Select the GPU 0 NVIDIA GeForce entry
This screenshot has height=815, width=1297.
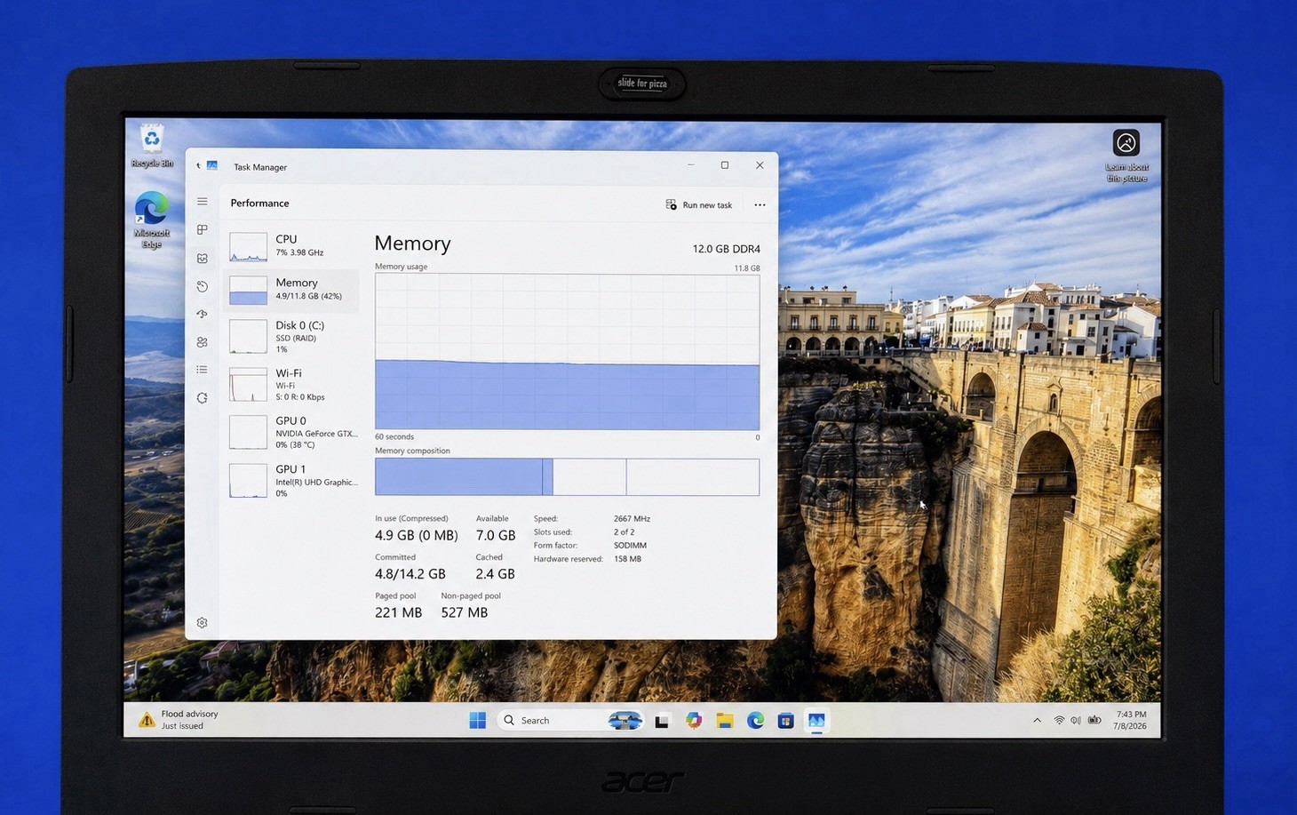293,432
